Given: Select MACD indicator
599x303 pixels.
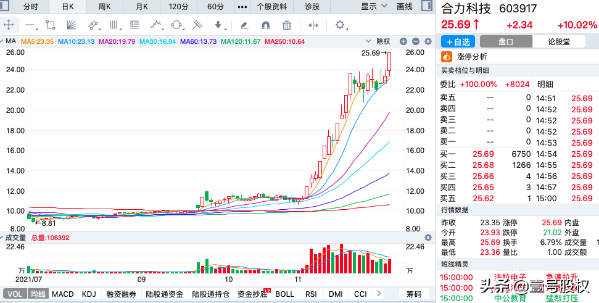Looking at the screenshot, I should 63,294.
